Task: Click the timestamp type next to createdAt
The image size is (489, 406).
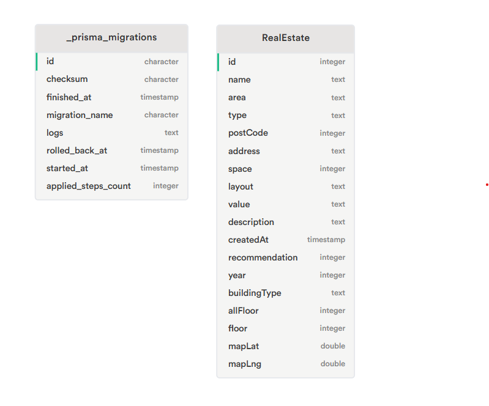Action: 326,240
